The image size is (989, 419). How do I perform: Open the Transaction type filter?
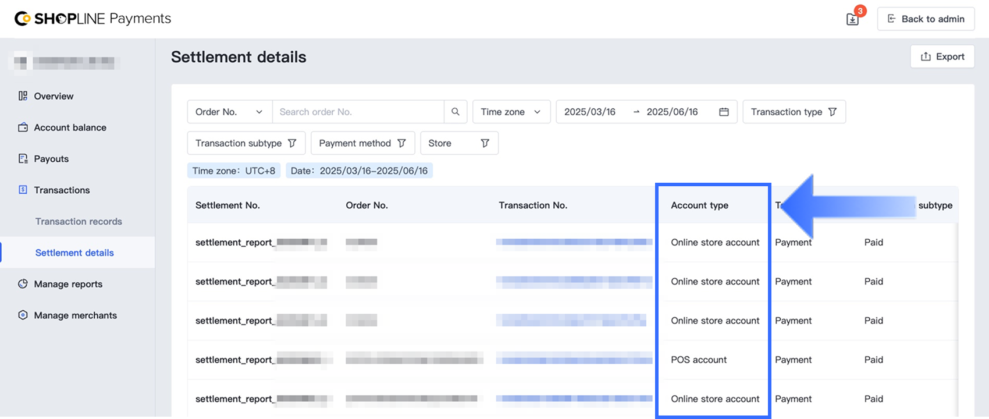tap(794, 112)
